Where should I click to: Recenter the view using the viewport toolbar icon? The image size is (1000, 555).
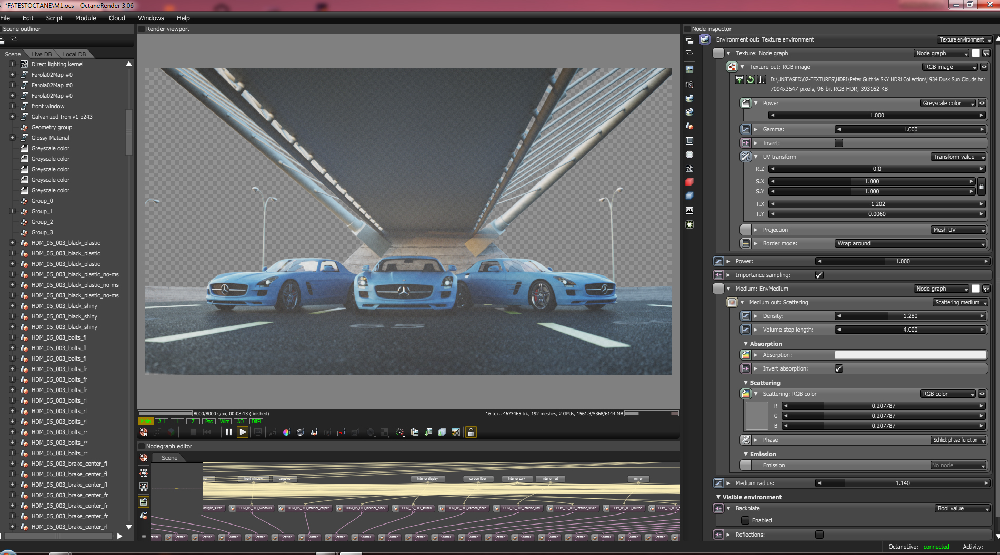[144, 432]
